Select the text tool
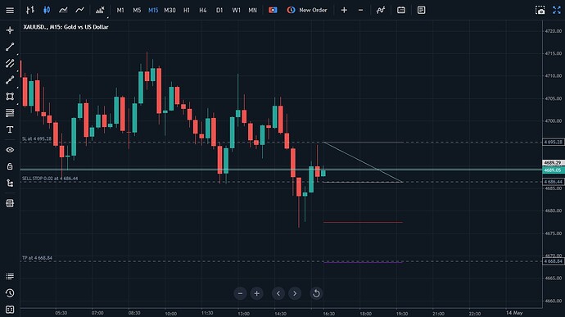The image size is (565, 317). 10,129
